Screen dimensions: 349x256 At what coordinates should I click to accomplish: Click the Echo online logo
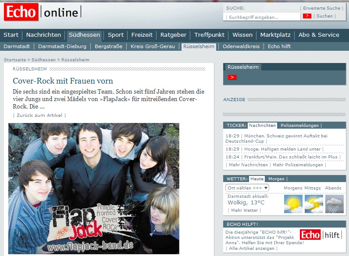click(x=43, y=12)
